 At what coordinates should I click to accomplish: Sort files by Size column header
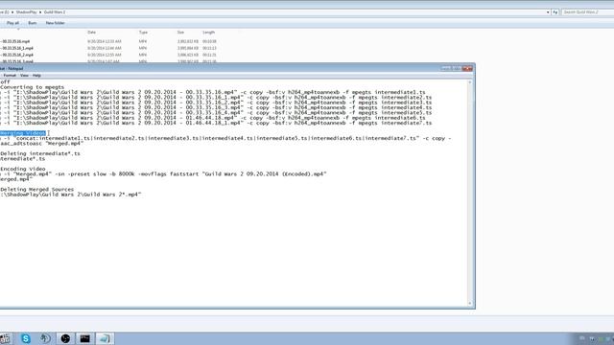pyautogui.click(x=180, y=32)
